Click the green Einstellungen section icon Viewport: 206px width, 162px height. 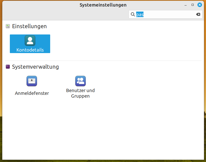7,26
